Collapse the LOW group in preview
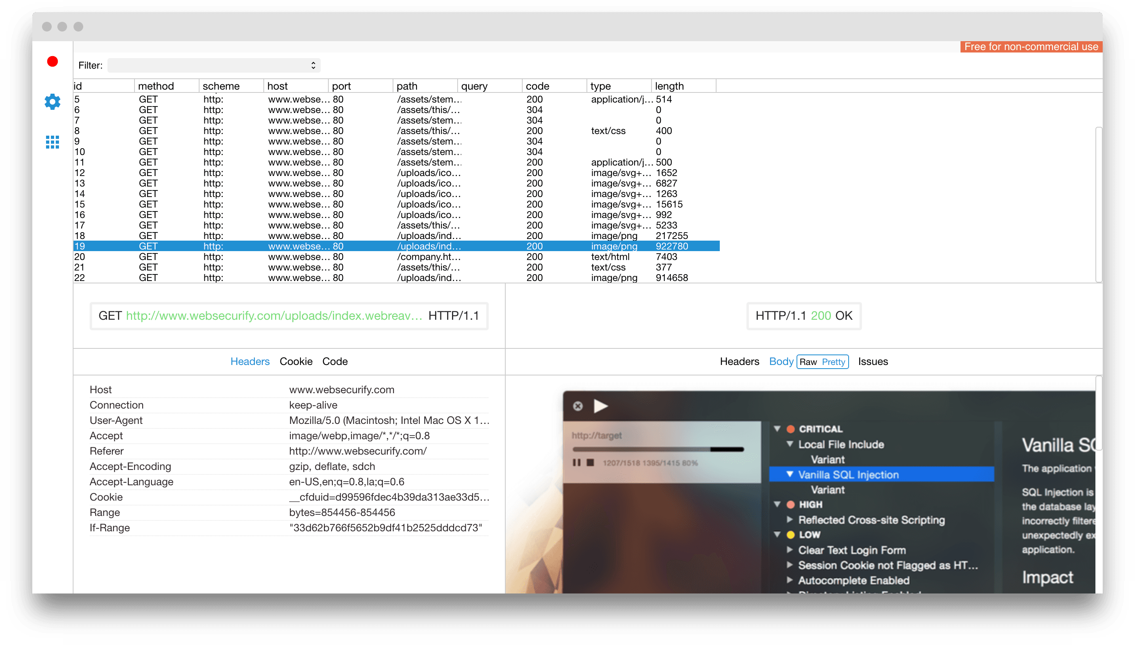This screenshot has width=1135, height=650. (x=777, y=535)
